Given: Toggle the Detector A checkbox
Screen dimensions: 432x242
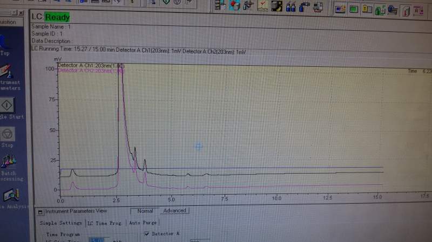Looking at the screenshot, I should (x=147, y=234).
